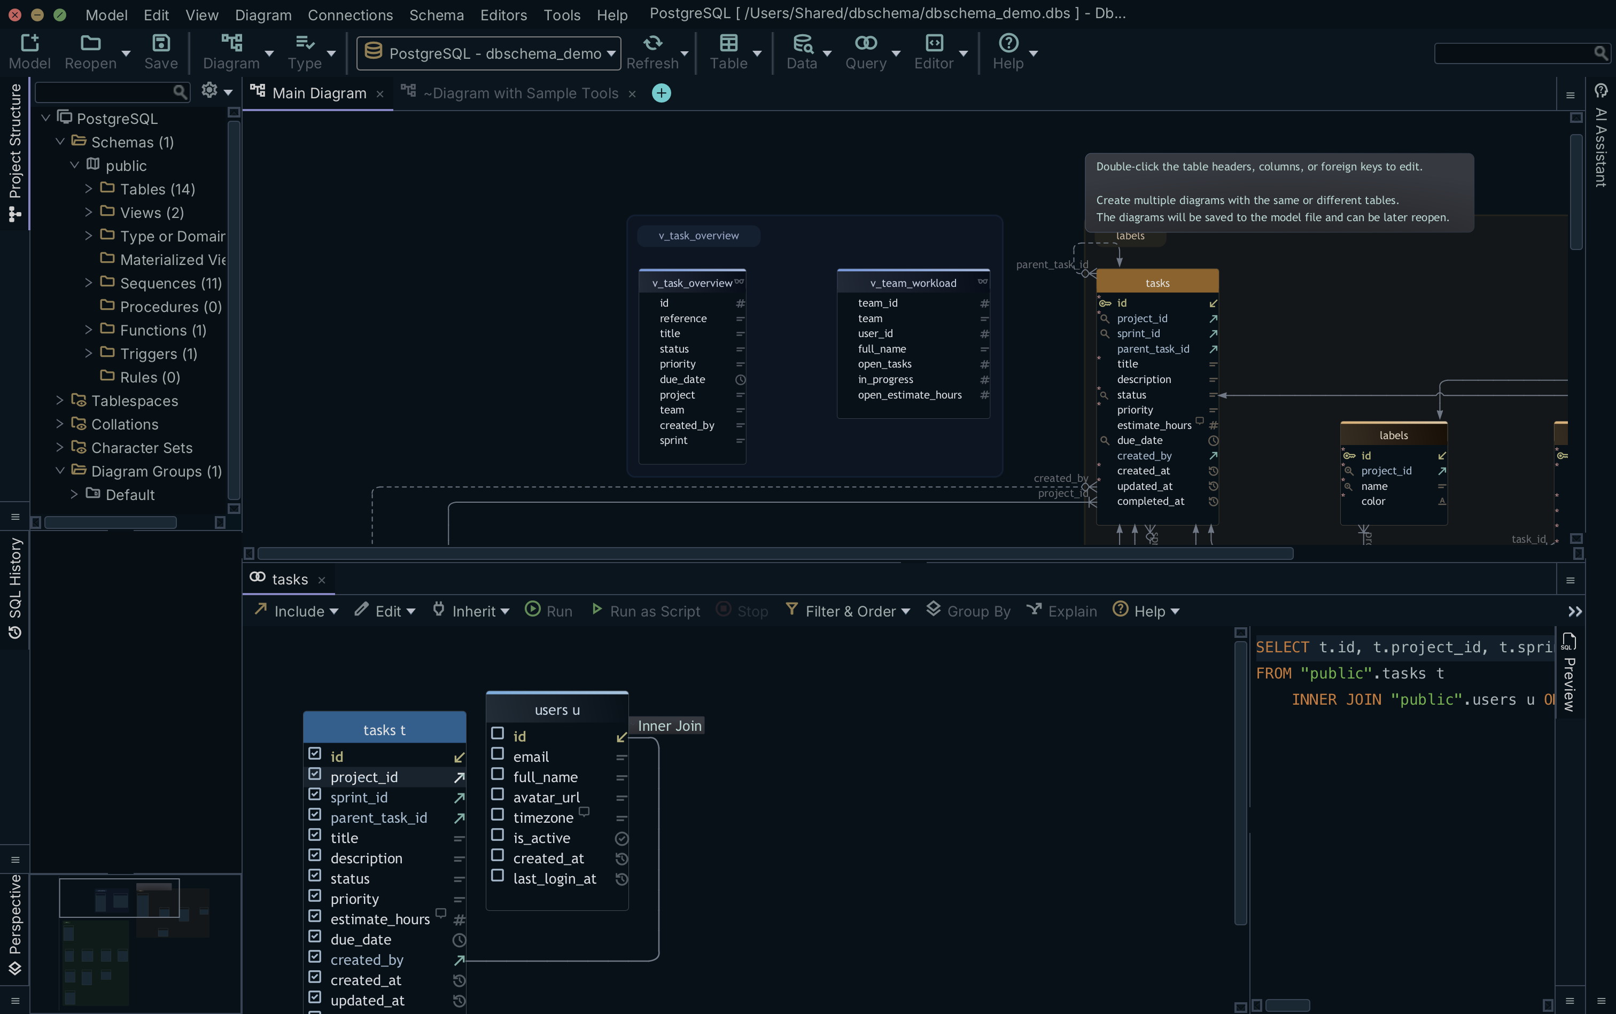This screenshot has width=1616, height=1014.
Task: Click the Perspective minimap thumbnail
Action: (x=135, y=942)
